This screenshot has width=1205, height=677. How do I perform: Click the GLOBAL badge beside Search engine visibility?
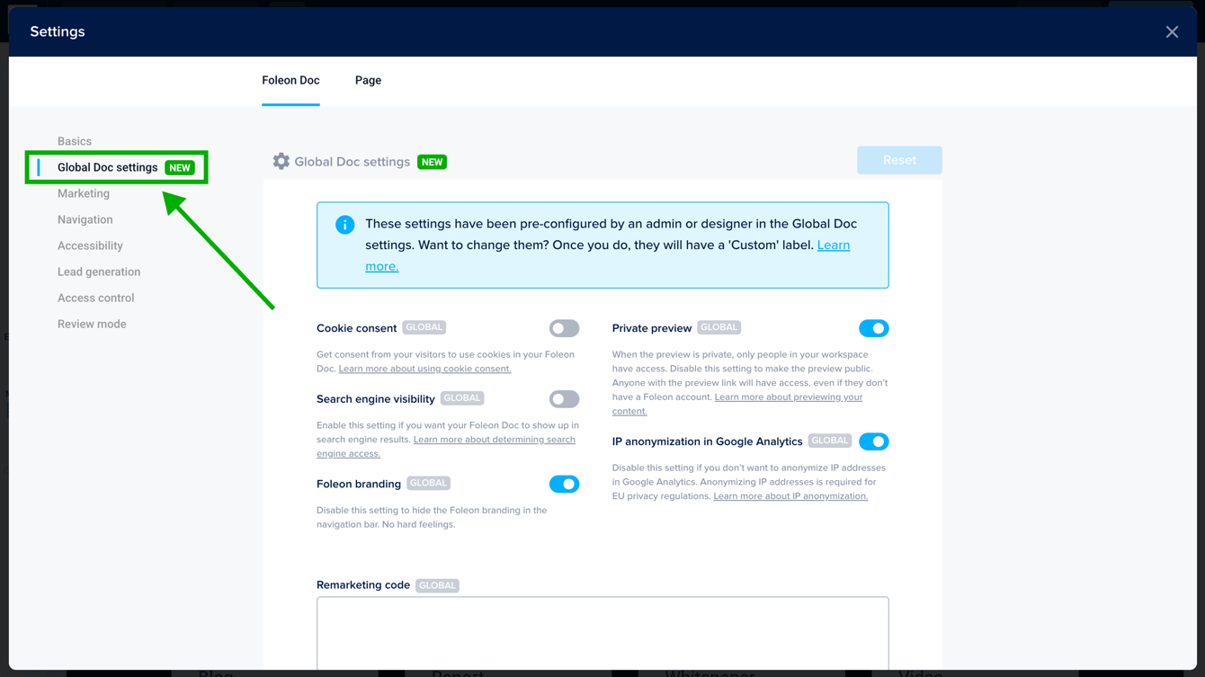click(462, 398)
